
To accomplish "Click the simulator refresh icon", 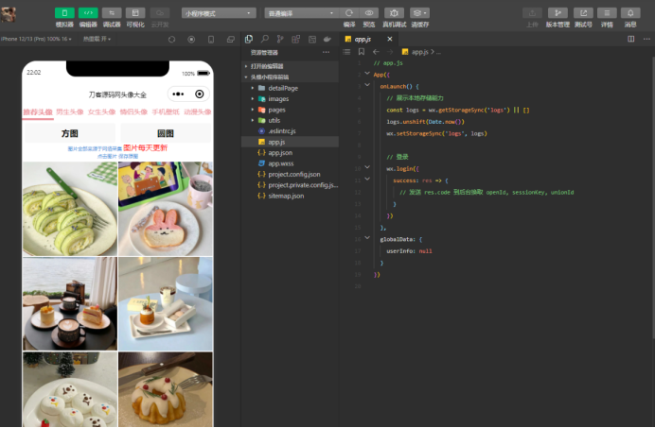I will pos(171,40).
